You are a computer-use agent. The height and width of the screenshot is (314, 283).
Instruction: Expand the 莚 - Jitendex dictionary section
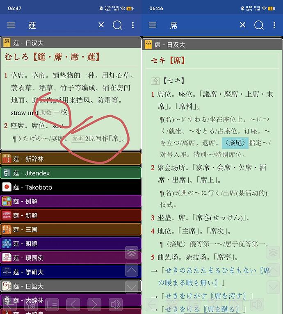coord(71,173)
